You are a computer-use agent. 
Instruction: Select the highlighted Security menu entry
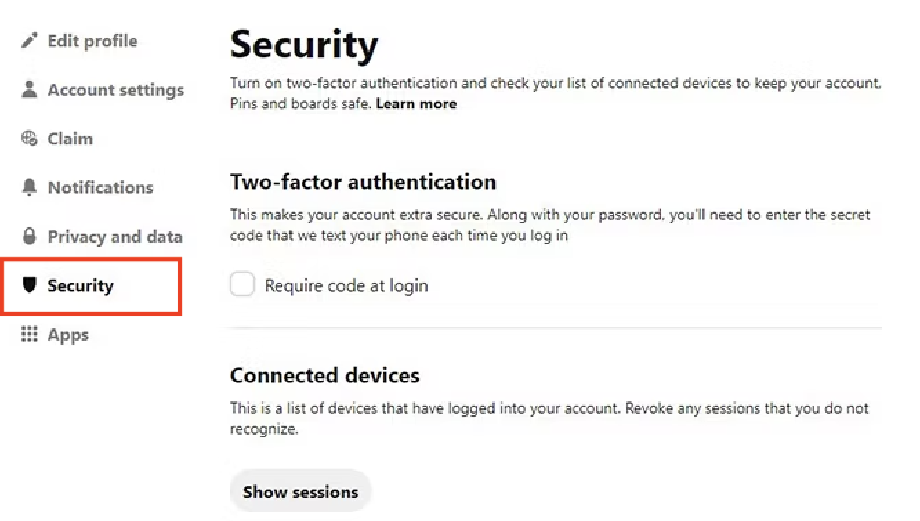click(x=80, y=285)
